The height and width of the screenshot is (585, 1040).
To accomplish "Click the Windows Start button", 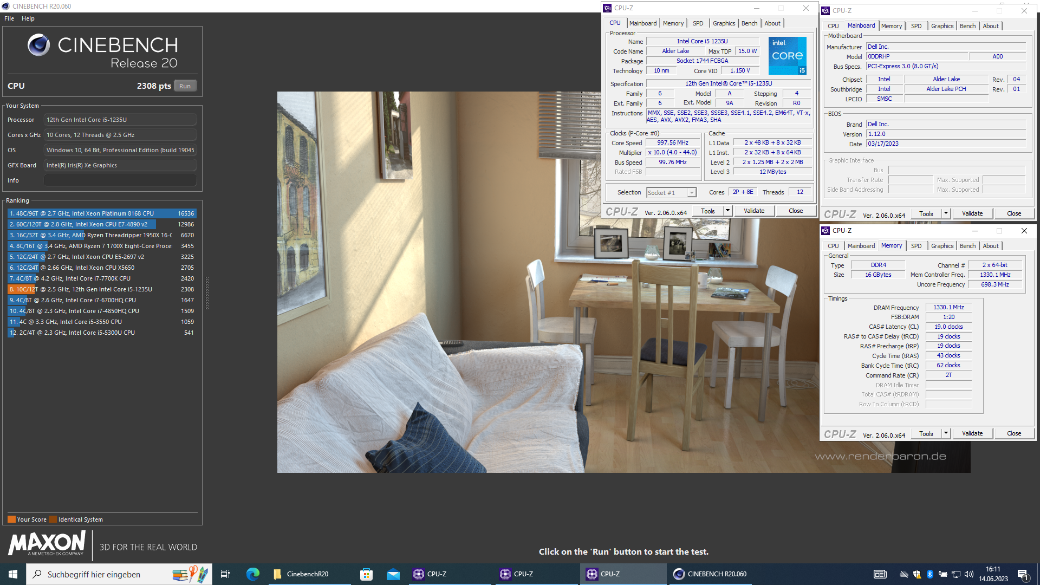I will pyautogui.click(x=13, y=574).
